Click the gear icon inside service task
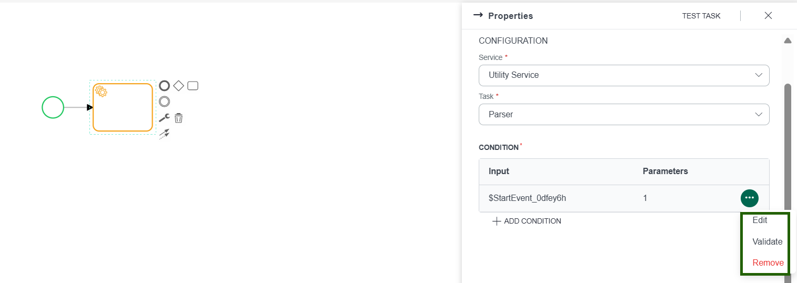Viewport: 797px width, 283px height. click(101, 92)
